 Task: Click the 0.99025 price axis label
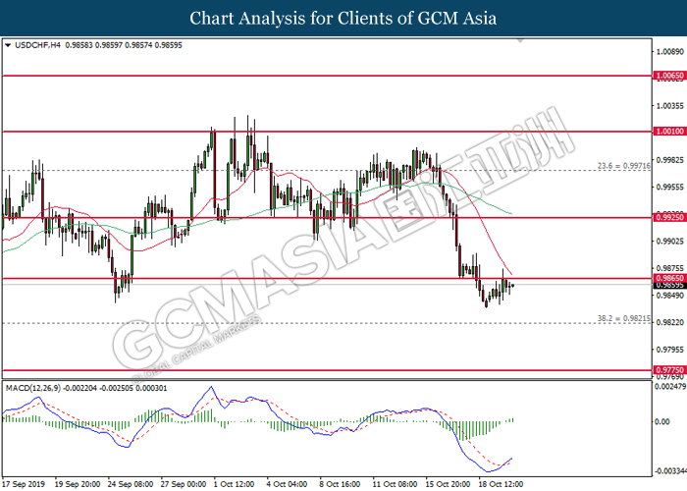click(x=669, y=242)
